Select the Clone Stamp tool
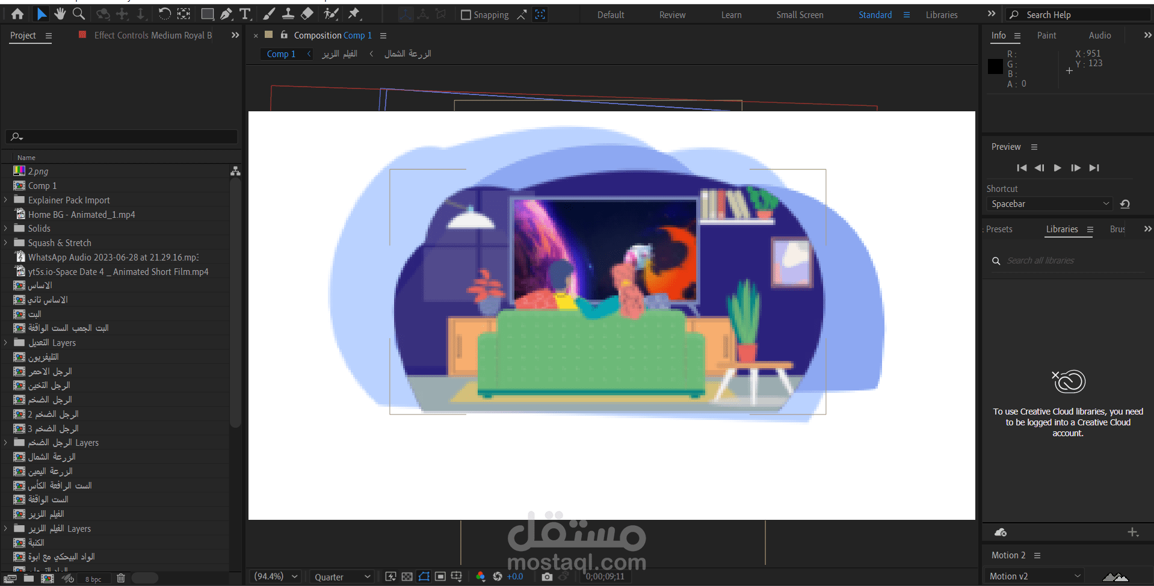Screen dimensions: 1154x586 tap(288, 13)
